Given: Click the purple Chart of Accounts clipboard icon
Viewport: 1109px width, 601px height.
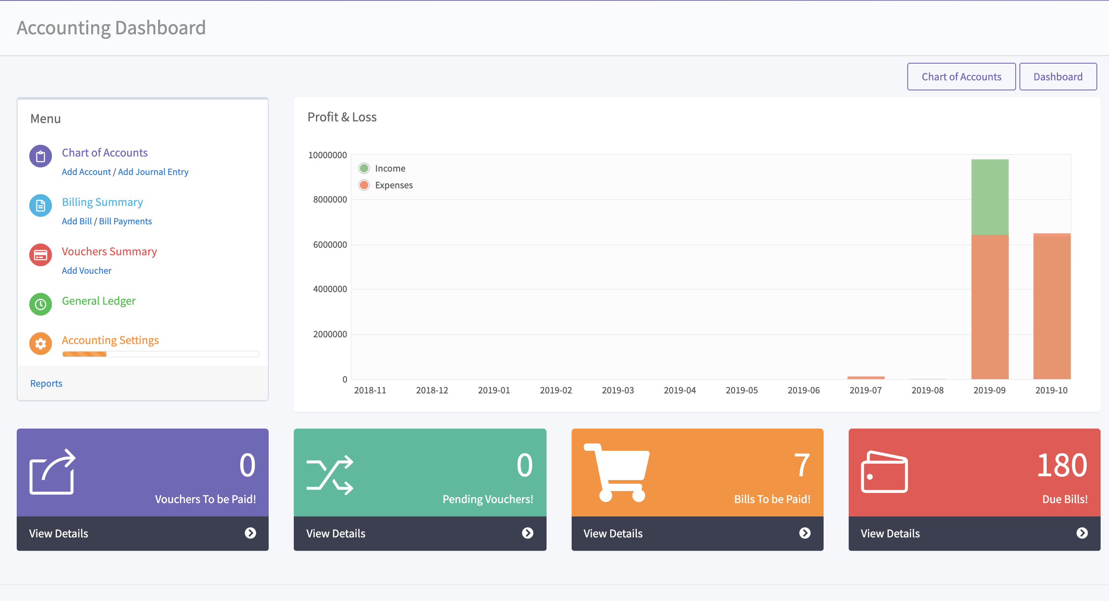Looking at the screenshot, I should tap(41, 156).
